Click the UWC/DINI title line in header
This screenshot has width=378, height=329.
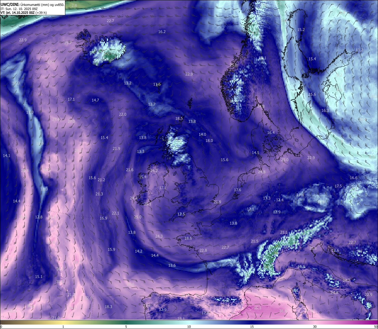[x=32, y=4]
